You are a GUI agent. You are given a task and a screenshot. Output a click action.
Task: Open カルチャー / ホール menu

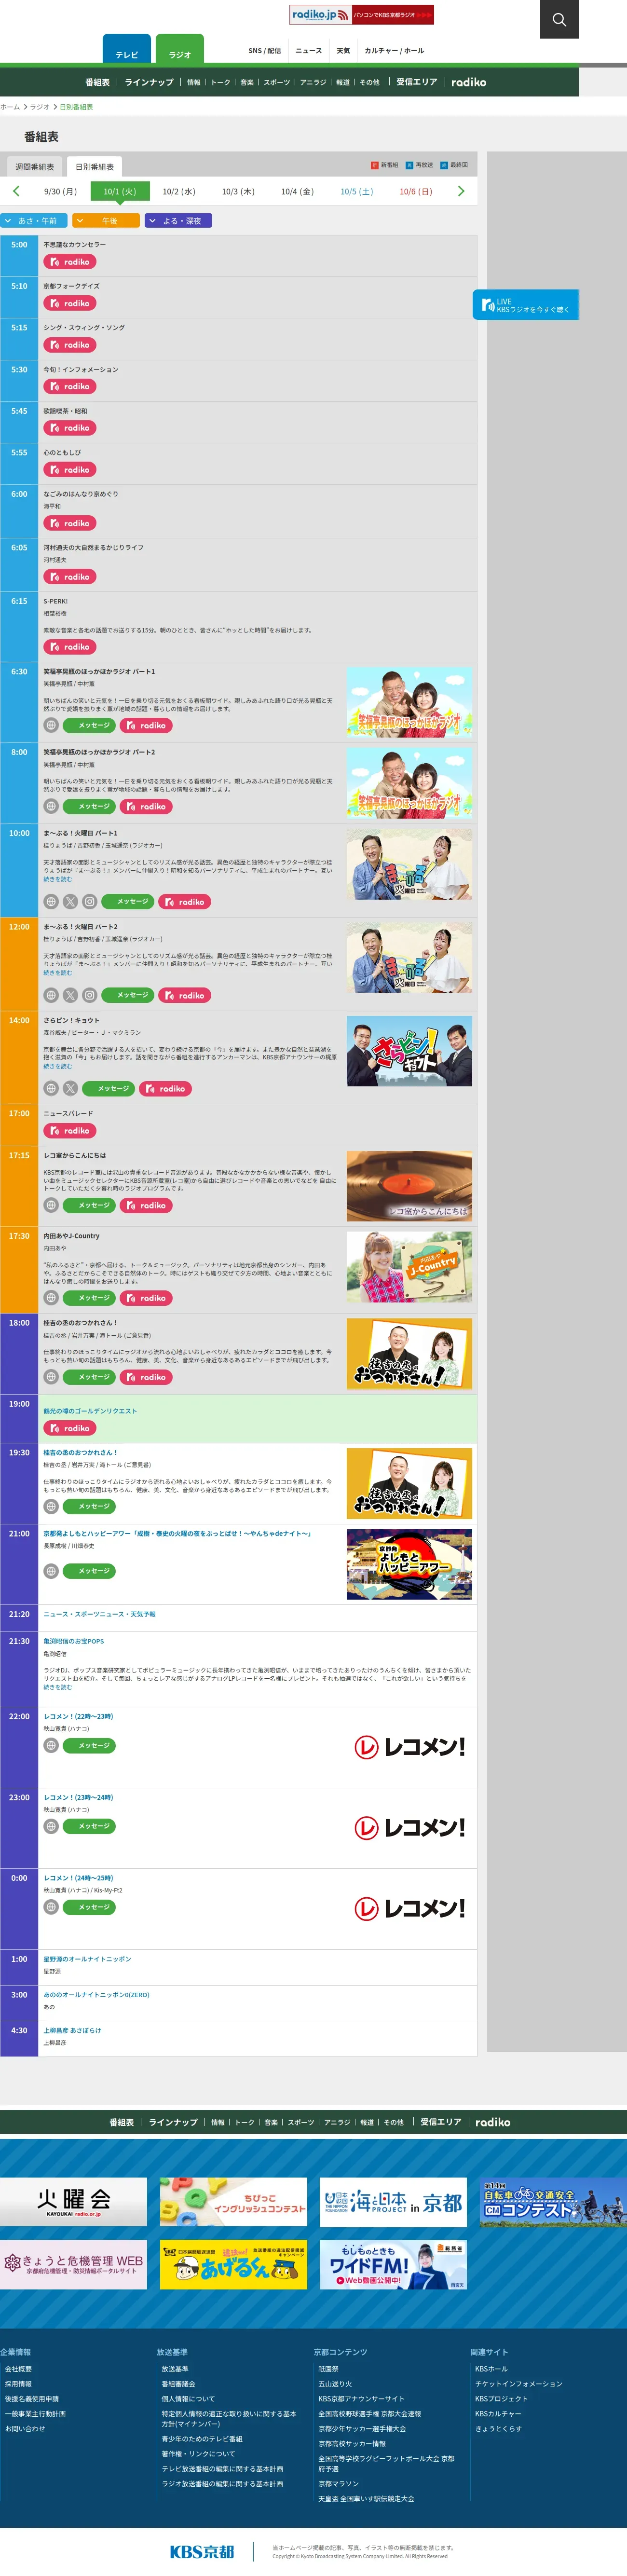coord(394,50)
